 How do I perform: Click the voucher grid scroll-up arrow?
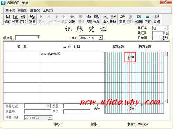[x=166, y=54]
